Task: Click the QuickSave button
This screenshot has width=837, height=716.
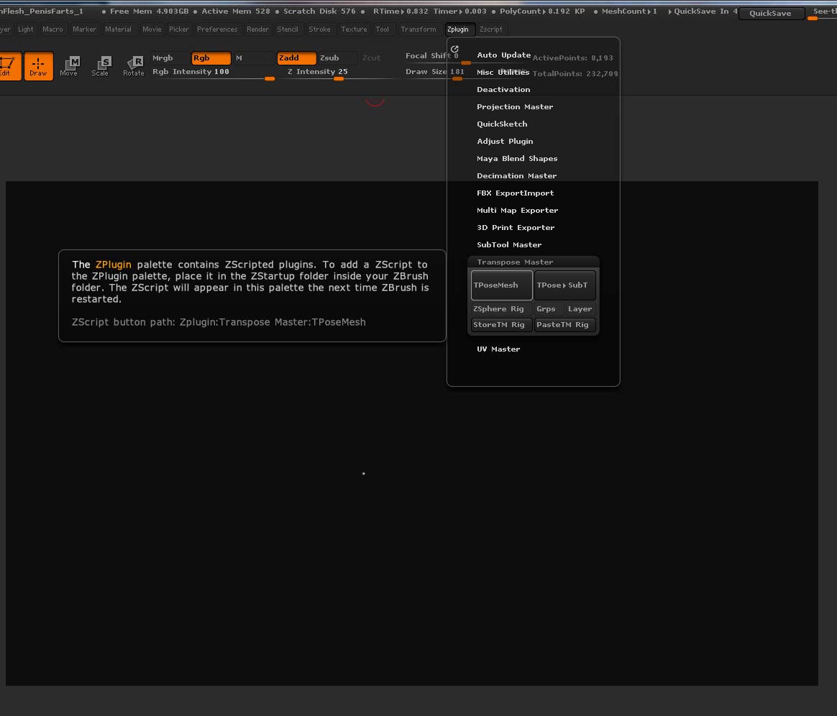Action: pyautogui.click(x=771, y=13)
